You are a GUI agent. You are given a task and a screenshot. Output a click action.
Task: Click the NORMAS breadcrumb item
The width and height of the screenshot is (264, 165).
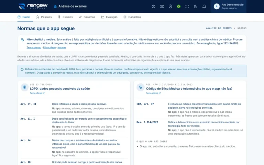(242, 28)
